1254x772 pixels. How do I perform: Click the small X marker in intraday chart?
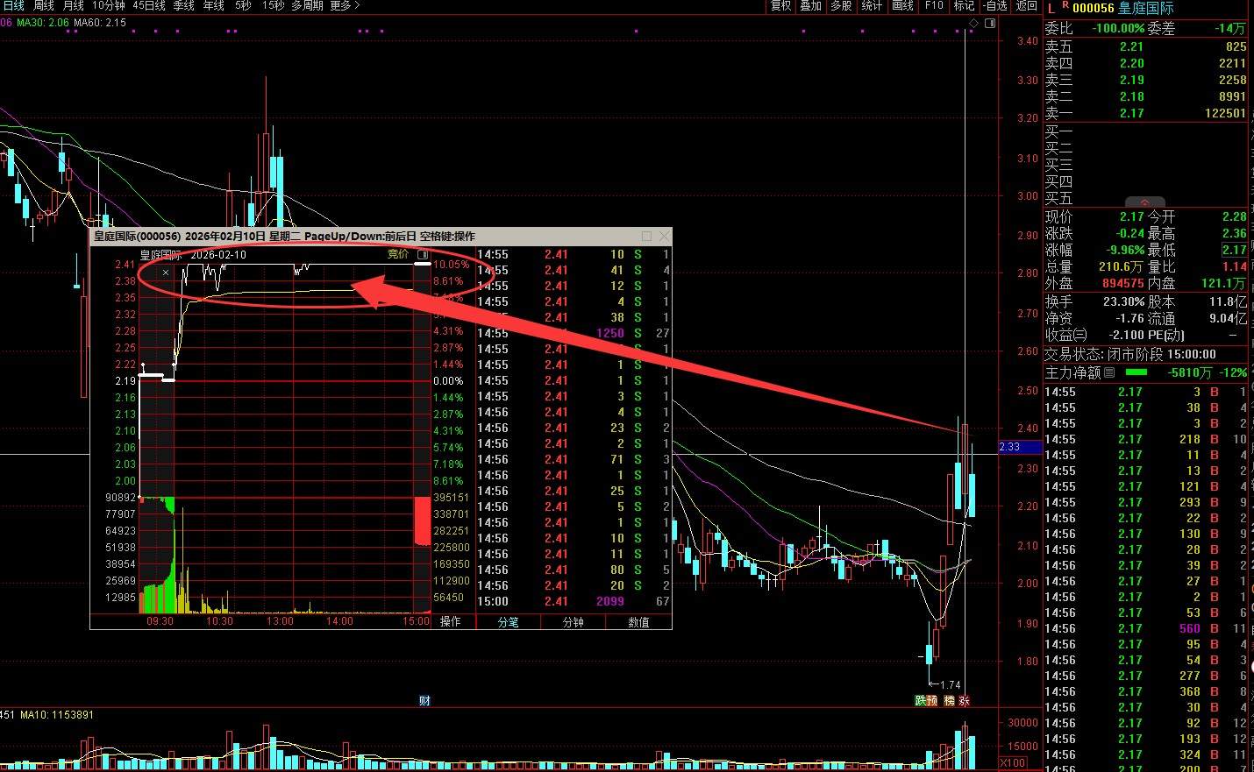pyautogui.click(x=165, y=273)
